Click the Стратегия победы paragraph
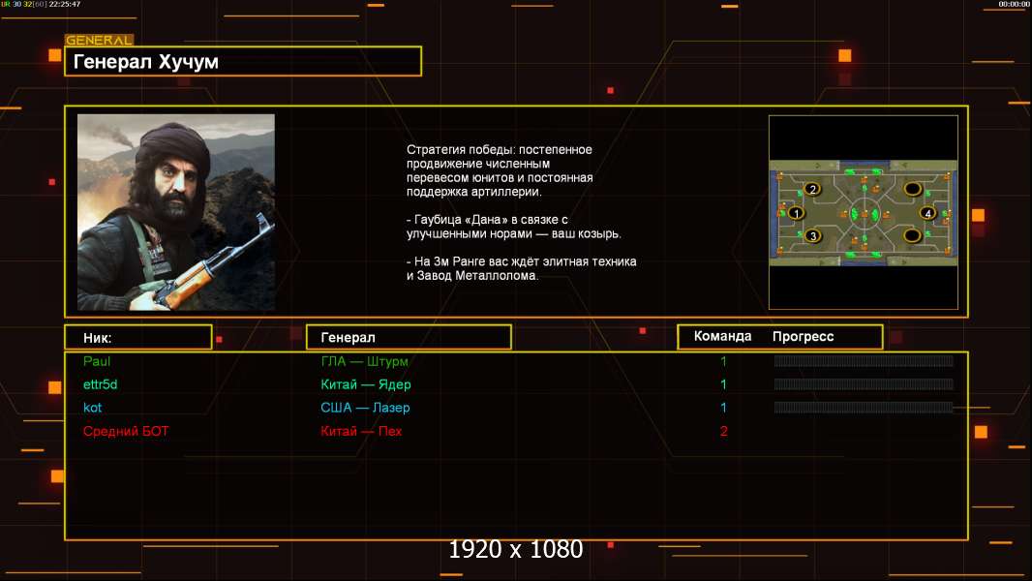This screenshot has width=1032, height=581. click(500, 170)
